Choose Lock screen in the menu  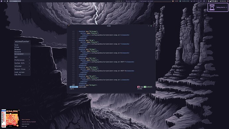[x=22, y=72]
